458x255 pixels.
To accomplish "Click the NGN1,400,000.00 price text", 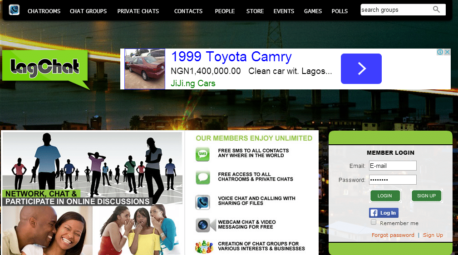I will 206,71.
